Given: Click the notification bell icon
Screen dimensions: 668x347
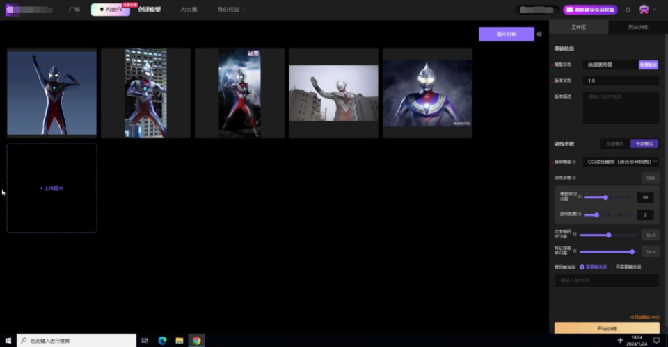Looking at the screenshot, I should point(628,10).
